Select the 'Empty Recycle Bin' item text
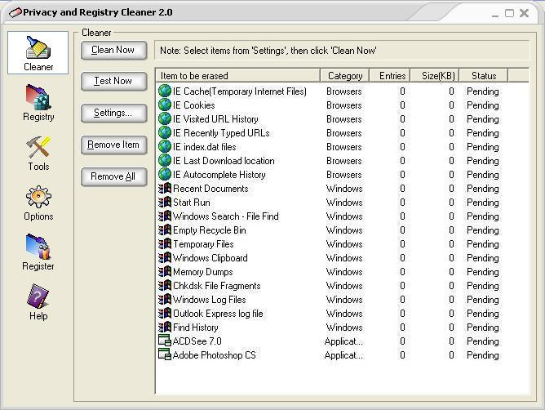 [x=210, y=230]
